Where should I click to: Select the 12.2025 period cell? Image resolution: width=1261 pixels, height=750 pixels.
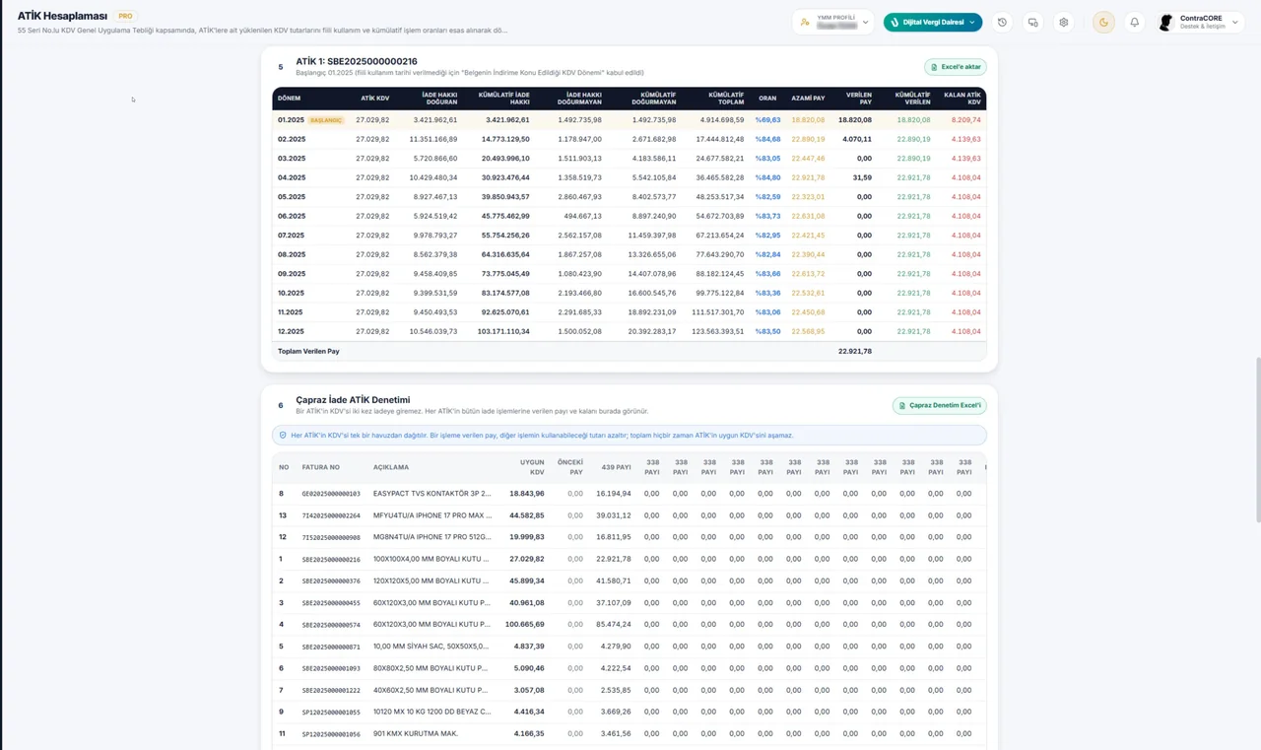(x=292, y=331)
